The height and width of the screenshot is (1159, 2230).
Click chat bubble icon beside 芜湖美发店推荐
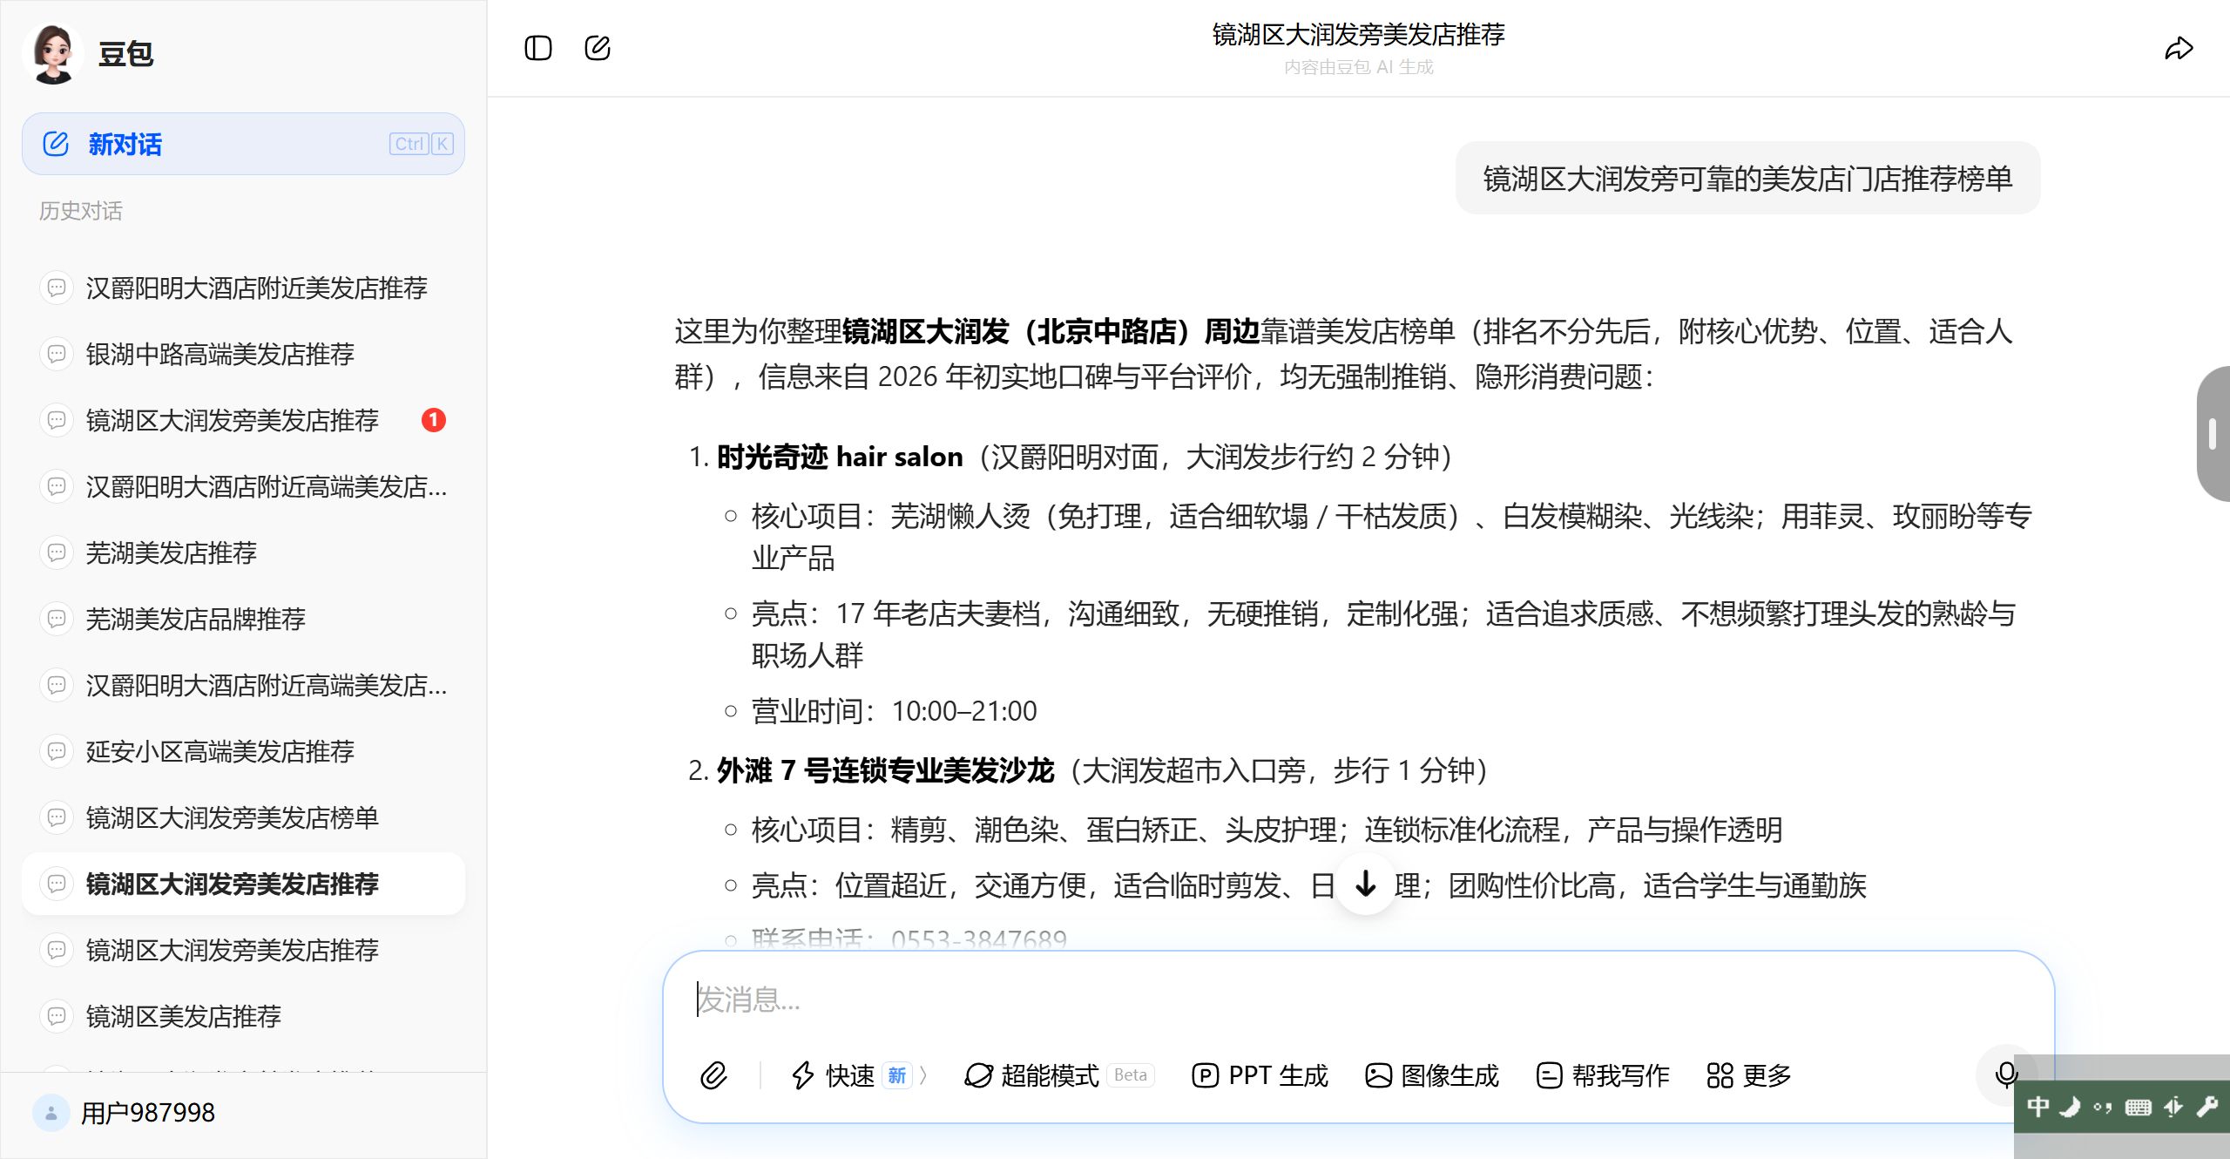[x=57, y=552]
